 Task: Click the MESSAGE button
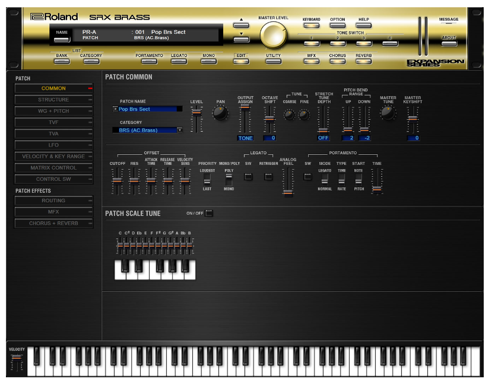[449, 20]
